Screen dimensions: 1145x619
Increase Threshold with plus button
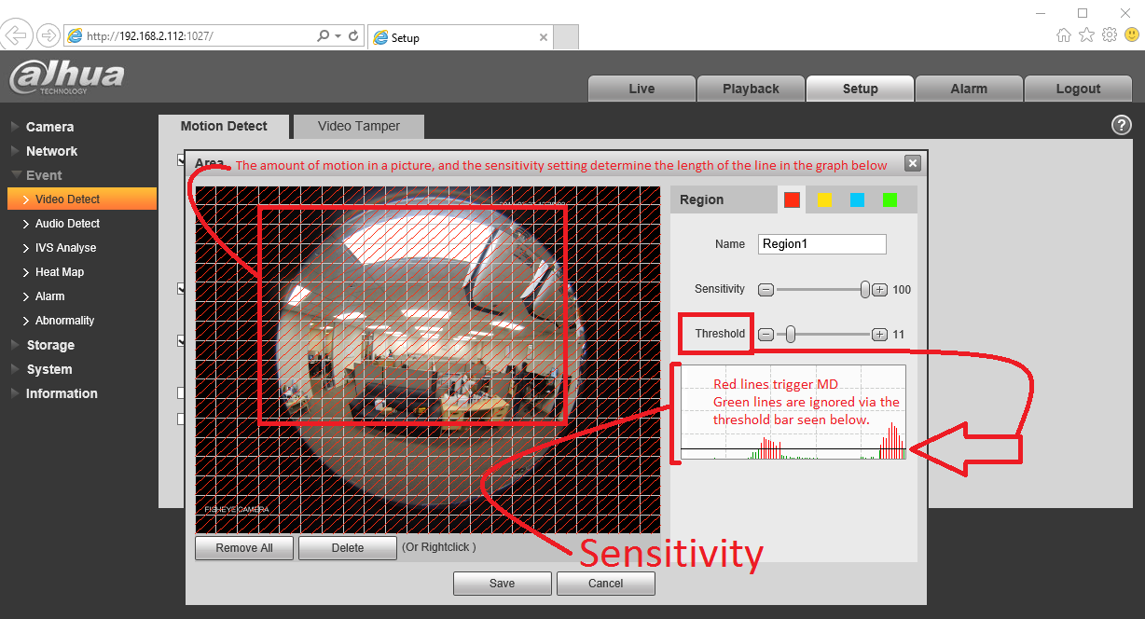[879, 334]
